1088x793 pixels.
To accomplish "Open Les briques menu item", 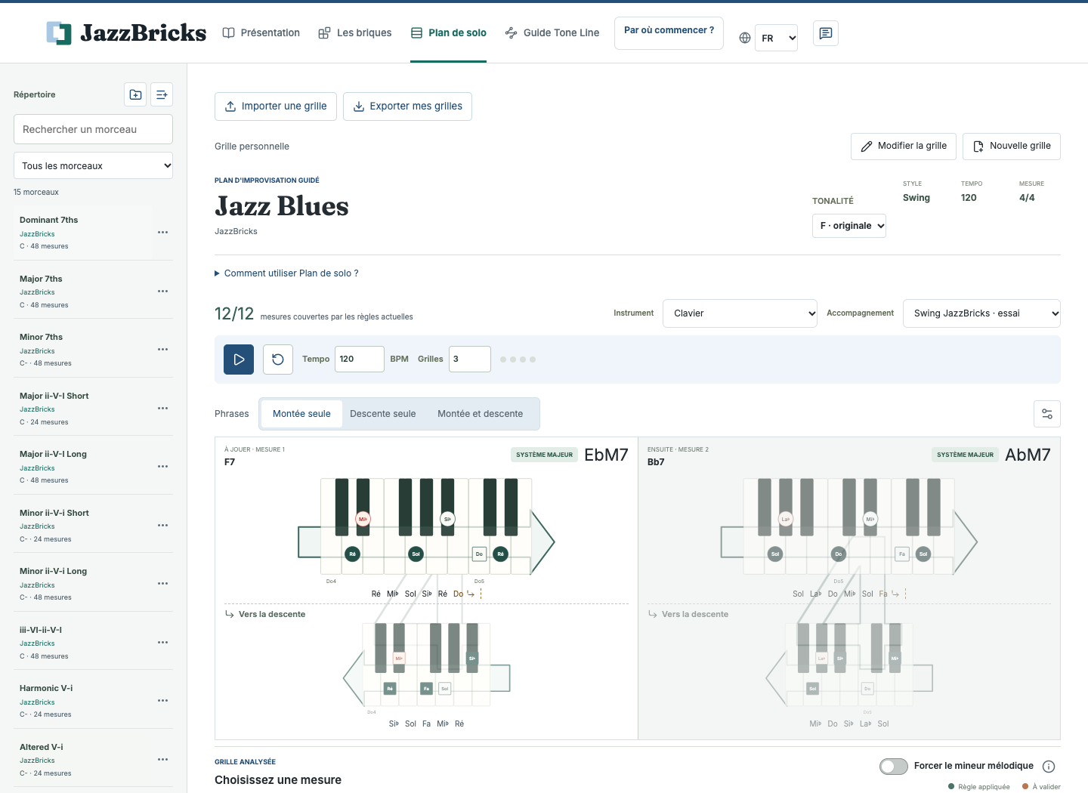I will pos(355,32).
